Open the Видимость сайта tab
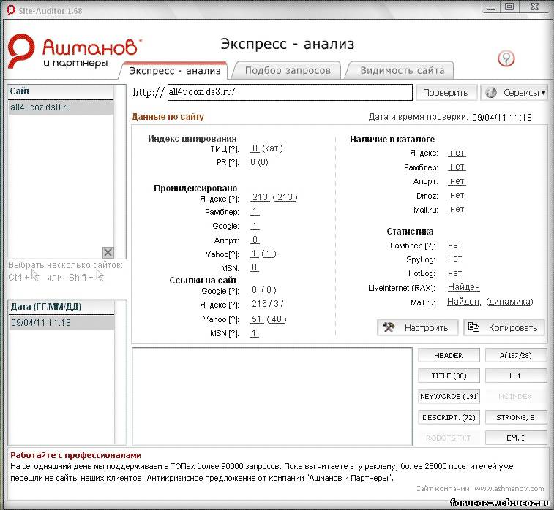 click(402, 71)
